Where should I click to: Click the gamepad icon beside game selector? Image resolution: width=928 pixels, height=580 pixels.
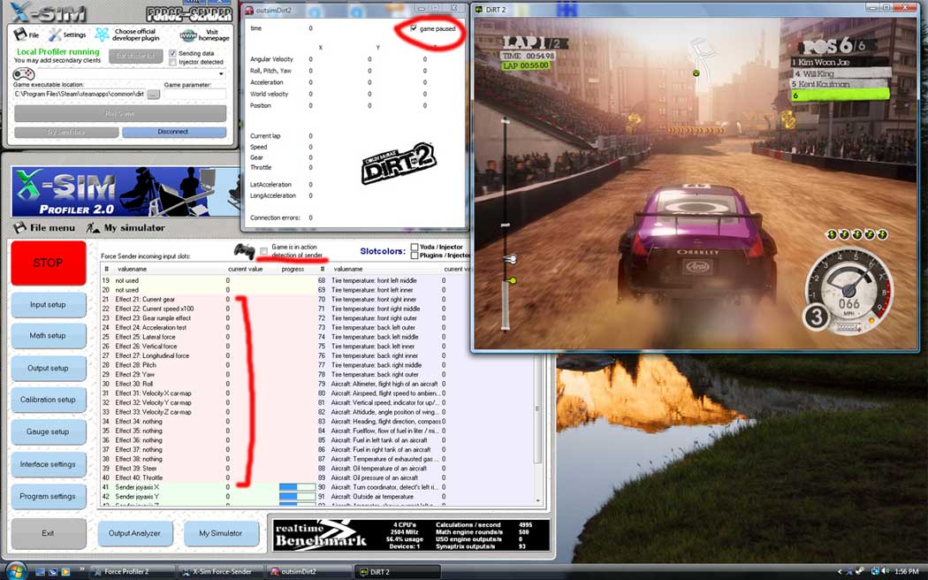[x=24, y=74]
